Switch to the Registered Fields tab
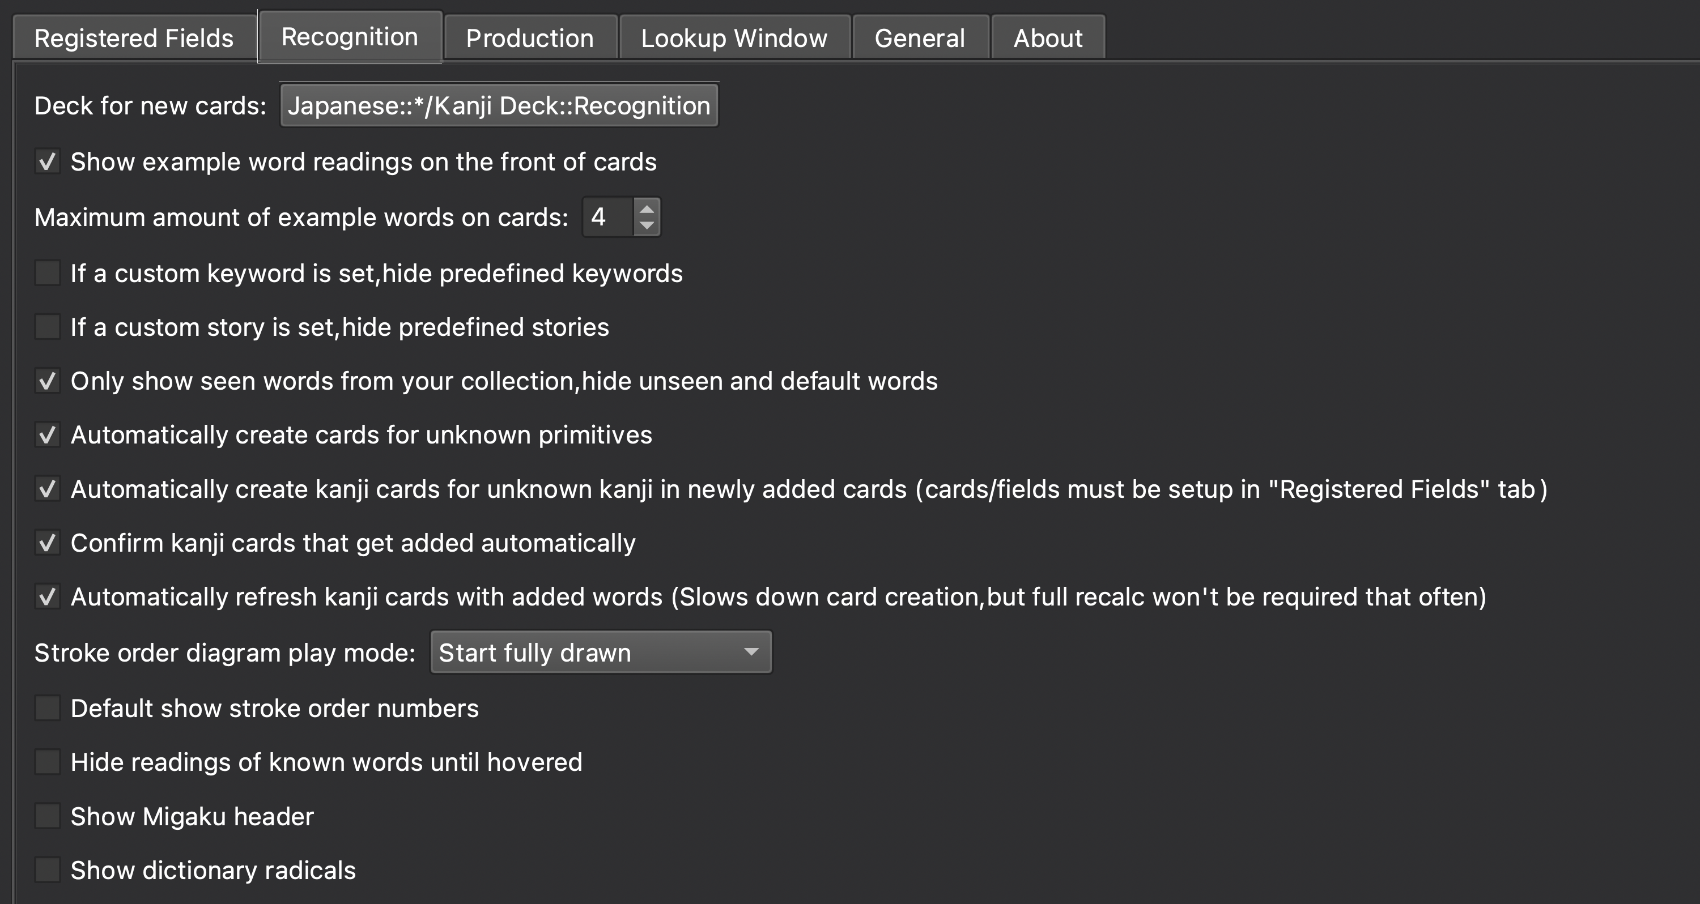This screenshot has width=1700, height=904. [133, 37]
